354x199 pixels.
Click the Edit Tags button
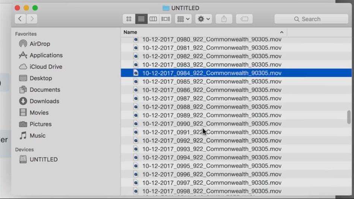244,19
